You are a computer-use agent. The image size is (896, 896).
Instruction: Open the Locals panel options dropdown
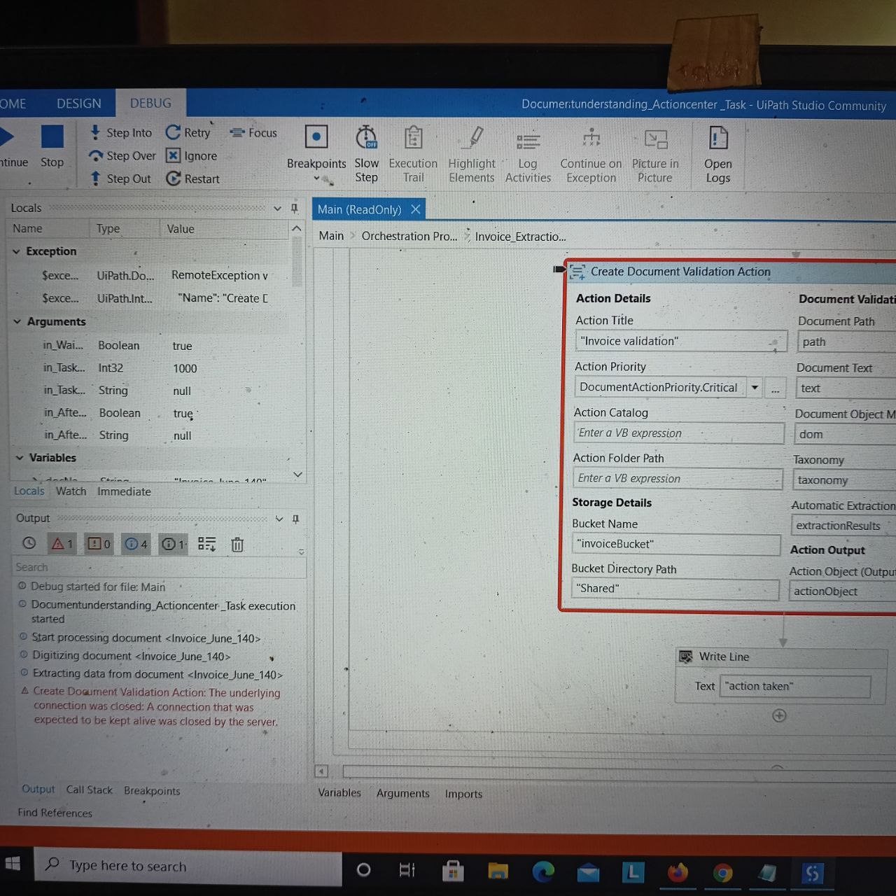(x=277, y=209)
